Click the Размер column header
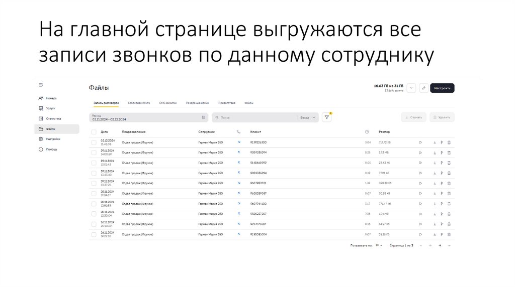Image resolution: width=515 pixels, height=288 pixels. point(384,132)
